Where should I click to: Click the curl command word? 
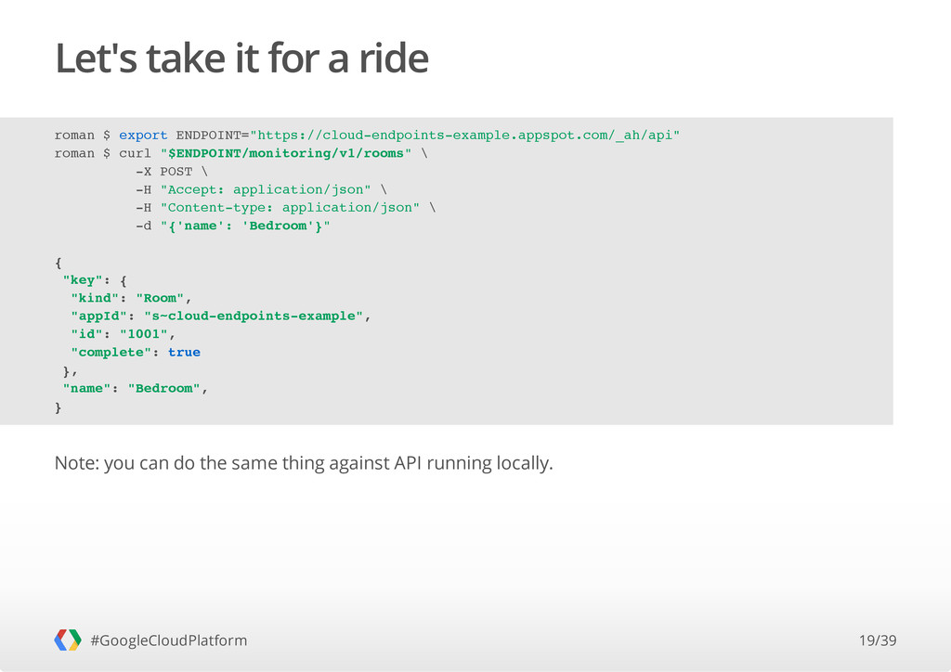click(136, 153)
